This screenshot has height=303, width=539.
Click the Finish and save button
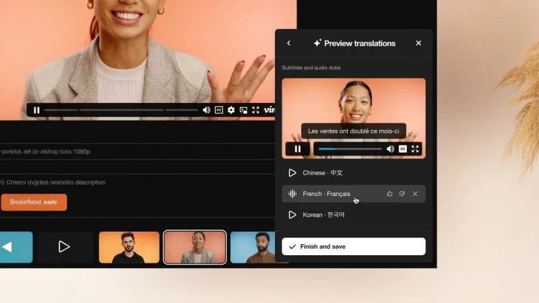(353, 246)
